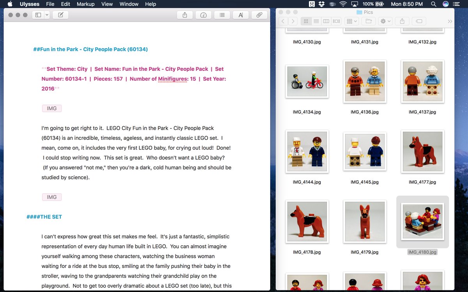The height and width of the screenshot is (292, 468).
Task: Select IMG_4134.jpg wheelchair and bicycle thumbnail
Action: click(307, 81)
